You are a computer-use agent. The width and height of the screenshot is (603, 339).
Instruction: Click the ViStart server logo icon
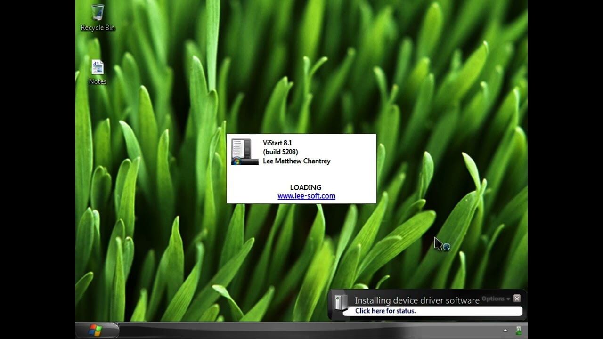click(x=245, y=152)
